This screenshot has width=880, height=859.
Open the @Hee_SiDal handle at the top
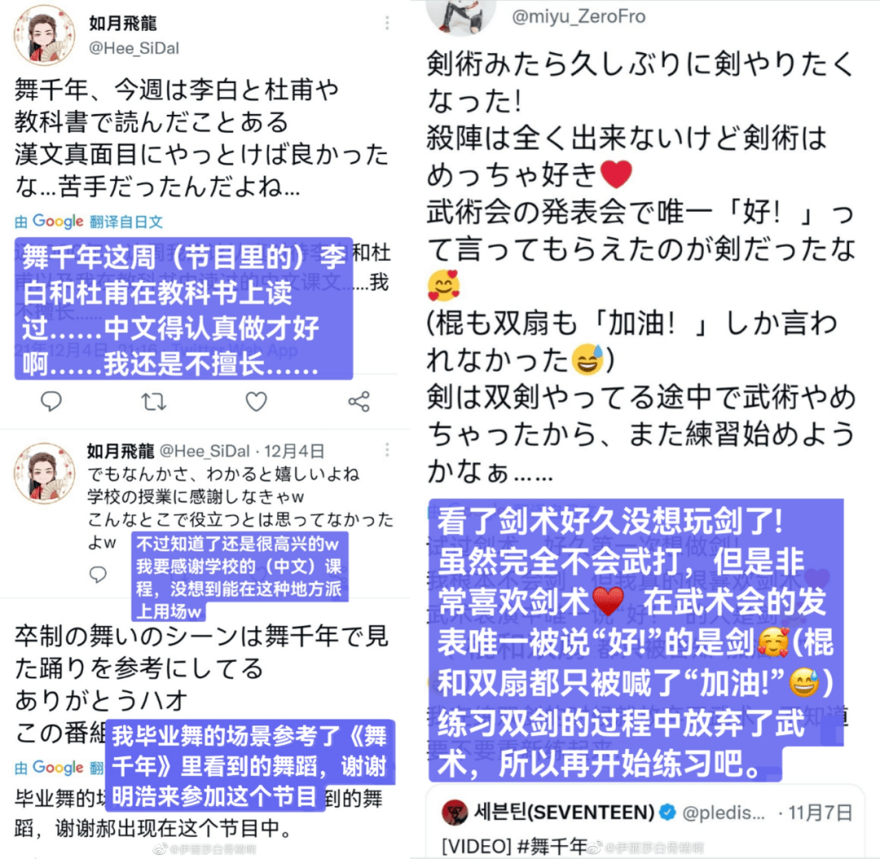point(134,48)
